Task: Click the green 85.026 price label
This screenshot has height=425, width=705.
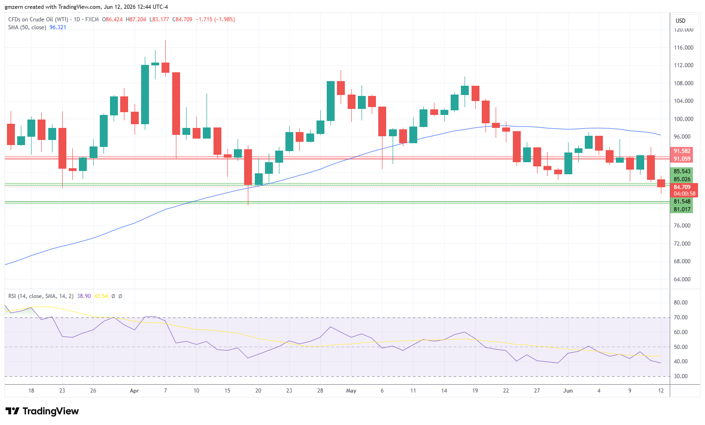Action: click(x=682, y=179)
